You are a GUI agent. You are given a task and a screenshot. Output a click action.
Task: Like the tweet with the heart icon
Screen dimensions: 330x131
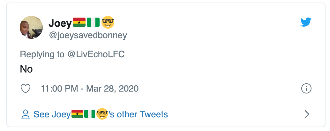tap(25, 88)
